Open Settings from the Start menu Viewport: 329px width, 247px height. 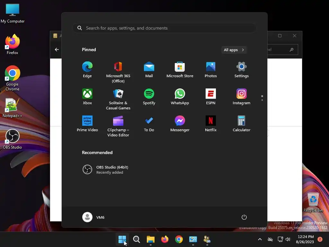(242, 70)
